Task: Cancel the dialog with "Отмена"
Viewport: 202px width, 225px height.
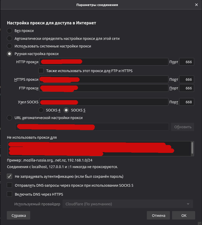Action: click(x=158, y=215)
